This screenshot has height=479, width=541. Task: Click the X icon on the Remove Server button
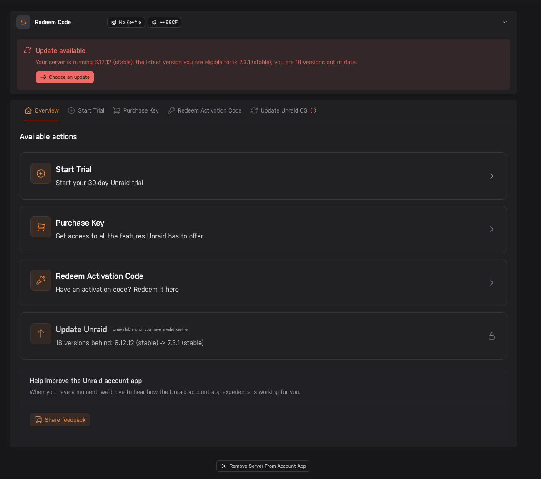tap(224, 466)
